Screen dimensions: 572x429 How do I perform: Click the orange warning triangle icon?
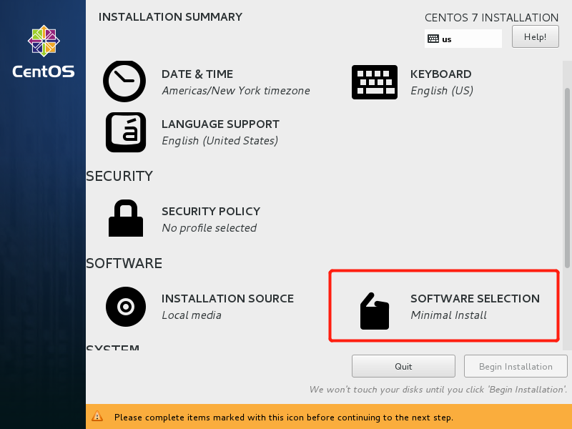[97, 416]
